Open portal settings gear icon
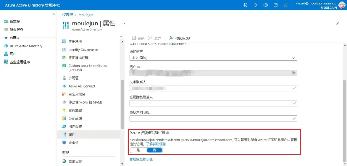The height and width of the screenshot is (166, 347). click(x=265, y=5)
